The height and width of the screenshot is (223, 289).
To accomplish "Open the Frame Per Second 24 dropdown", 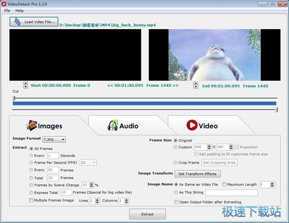I will coord(88,163).
